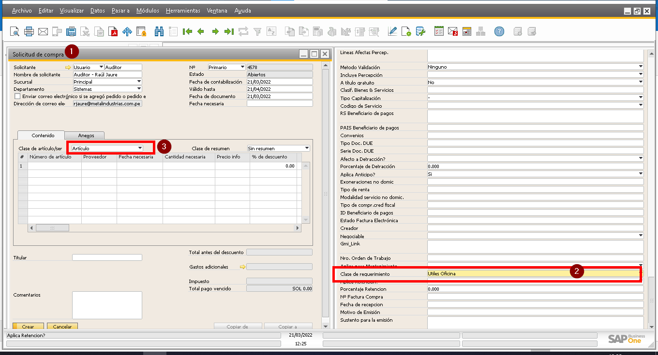Click right arrow of table horizontal scrollbar
Viewport: 658px width, 355px height.
[298, 227]
